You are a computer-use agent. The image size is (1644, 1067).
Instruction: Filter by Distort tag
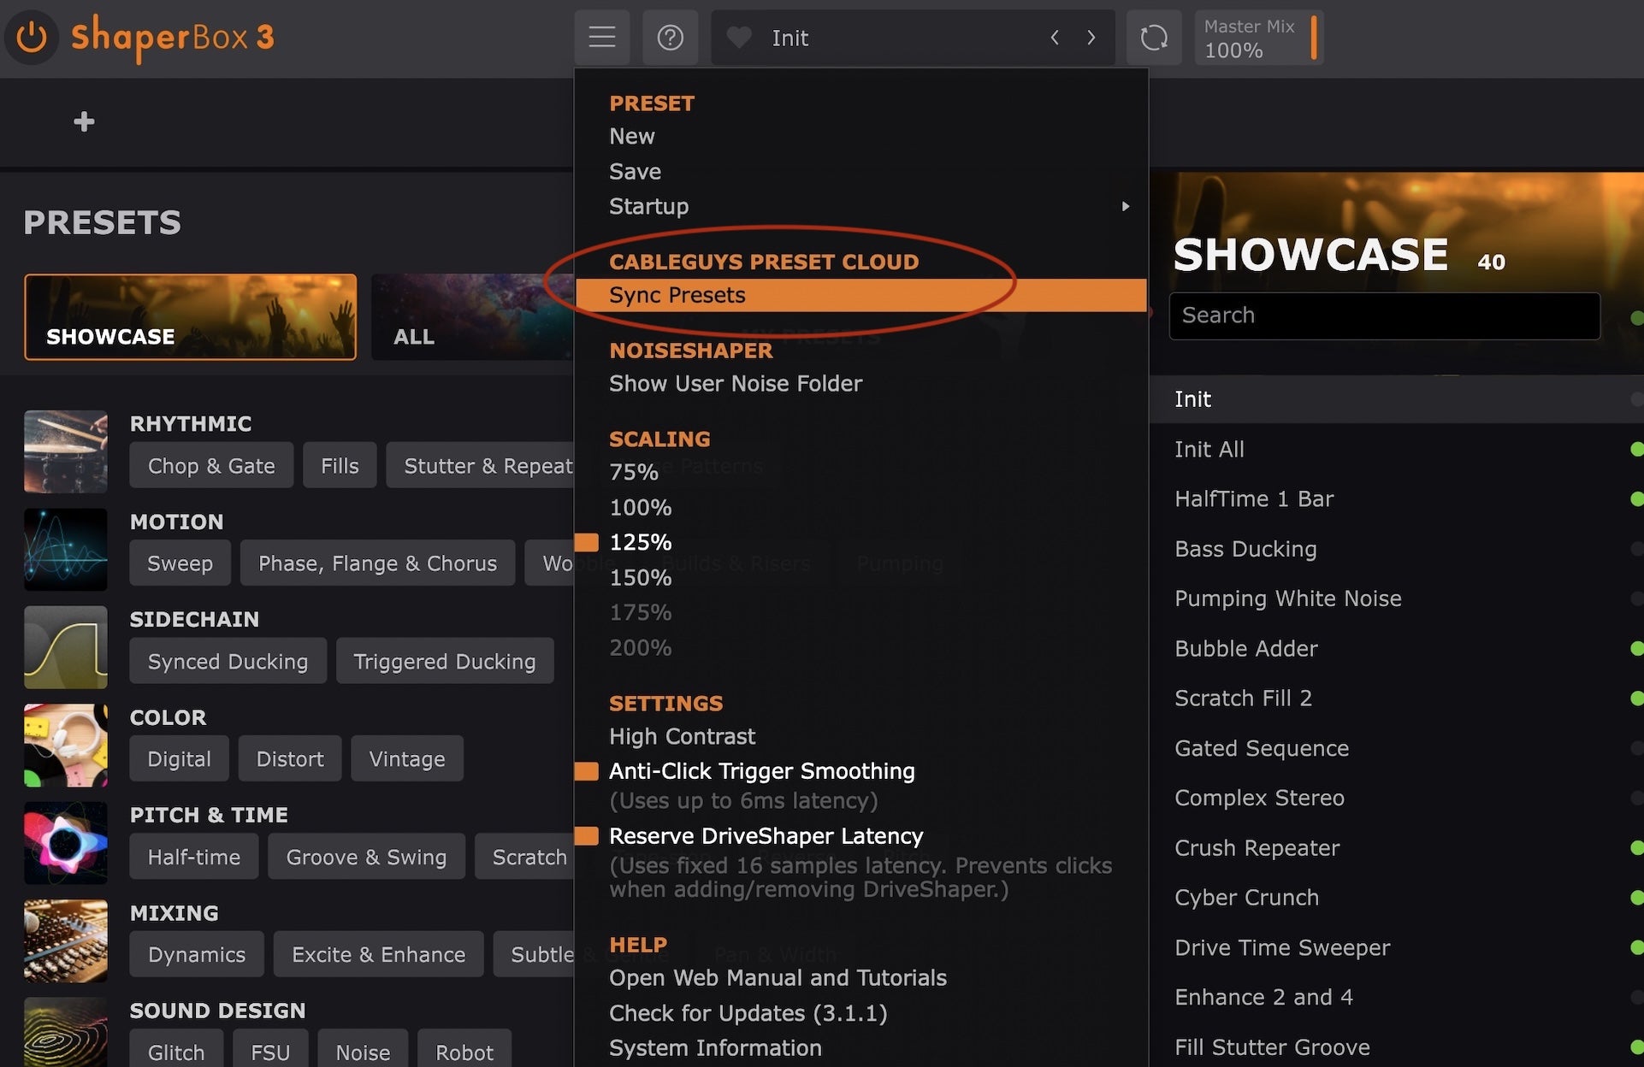pyautogui.click(x=290, y=758)
